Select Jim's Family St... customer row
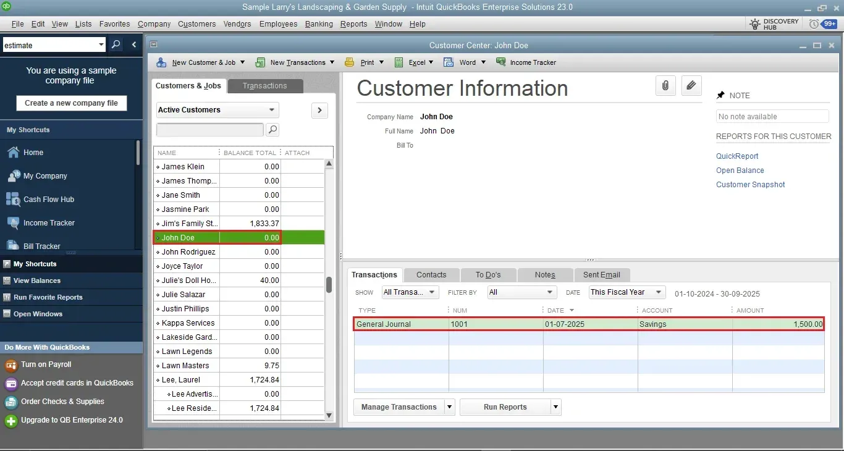This screenshot has width=844, height=451. click(238, 224)
